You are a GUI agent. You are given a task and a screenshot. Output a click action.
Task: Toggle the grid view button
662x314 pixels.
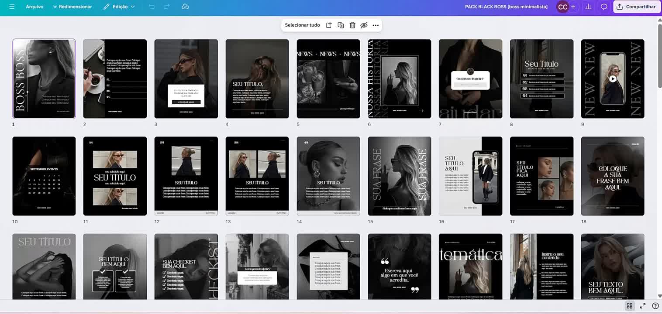coord(629,306)
